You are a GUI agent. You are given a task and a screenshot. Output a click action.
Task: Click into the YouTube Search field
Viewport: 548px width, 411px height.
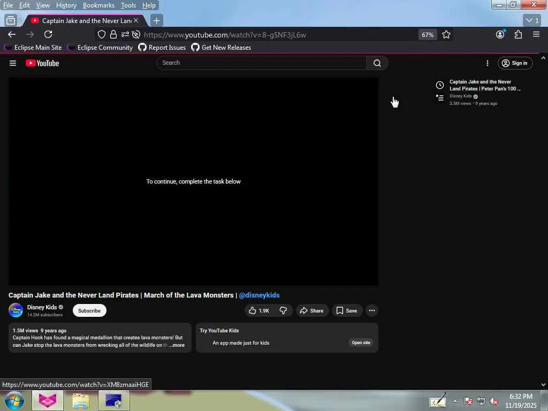(x=261, y=63)
